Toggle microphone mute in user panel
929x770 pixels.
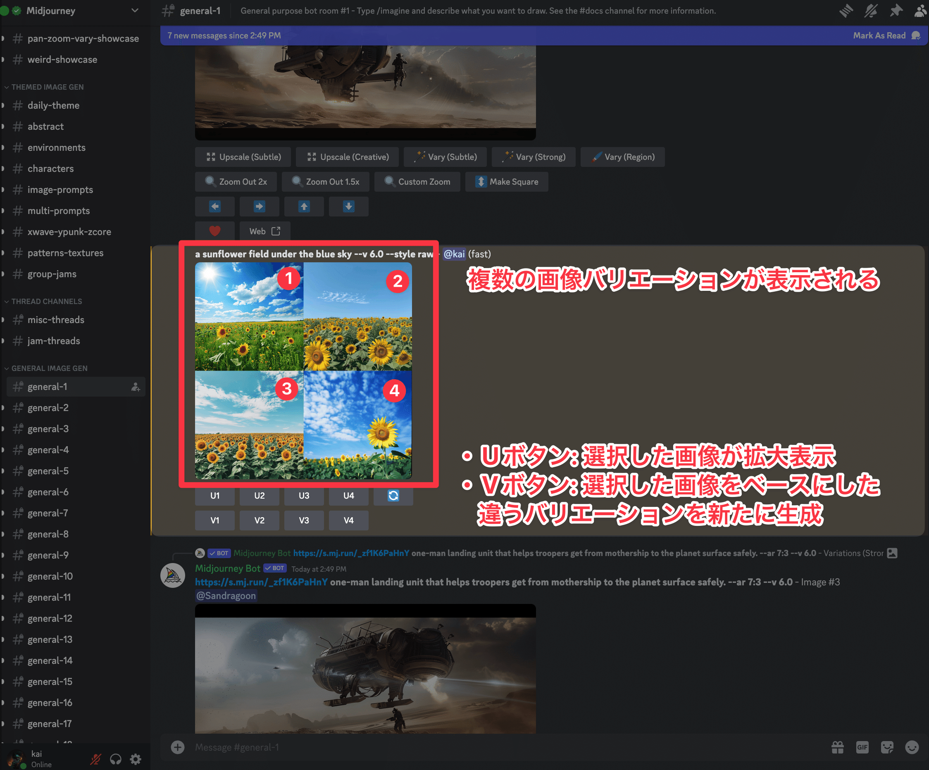coord(95,759)
